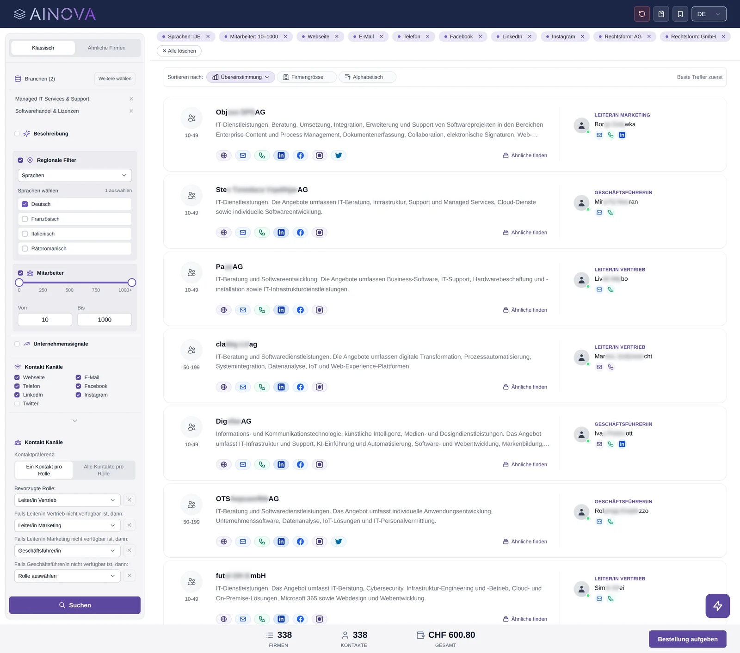Click the Von employee count field
This screenshot has width=740, height=653.
tap(45, 320)
